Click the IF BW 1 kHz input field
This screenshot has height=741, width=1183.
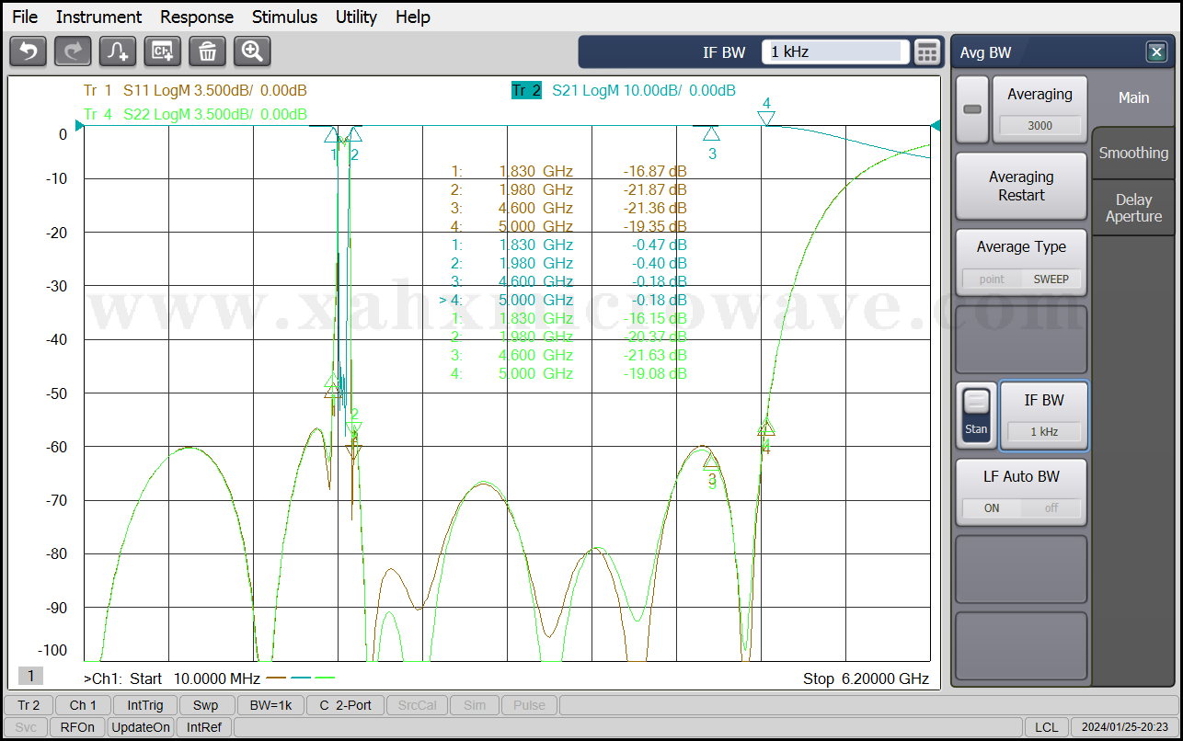point(835,52)
